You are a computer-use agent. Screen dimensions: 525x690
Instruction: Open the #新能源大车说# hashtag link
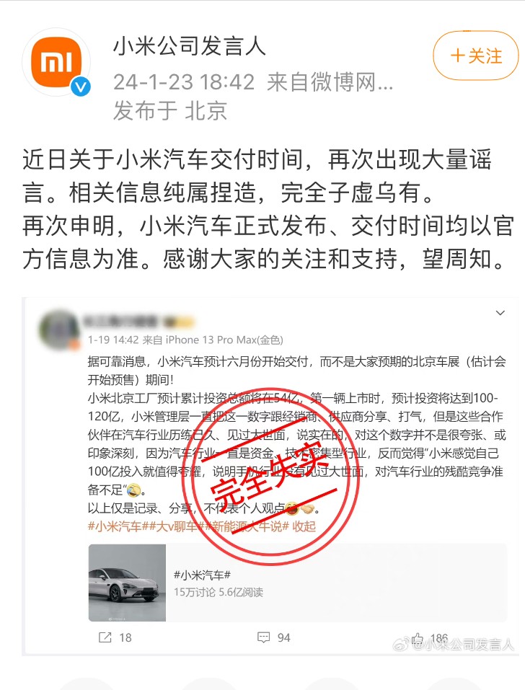point(246,526)
